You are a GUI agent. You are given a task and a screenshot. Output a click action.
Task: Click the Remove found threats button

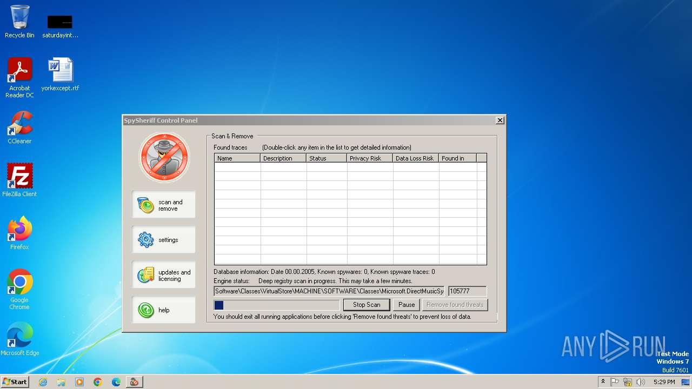(x=455, y=305)
